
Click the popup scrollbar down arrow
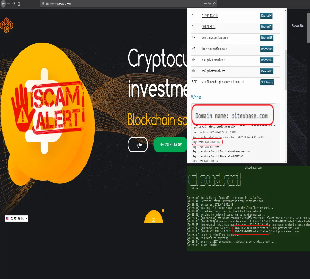click(x=286, y=161)
